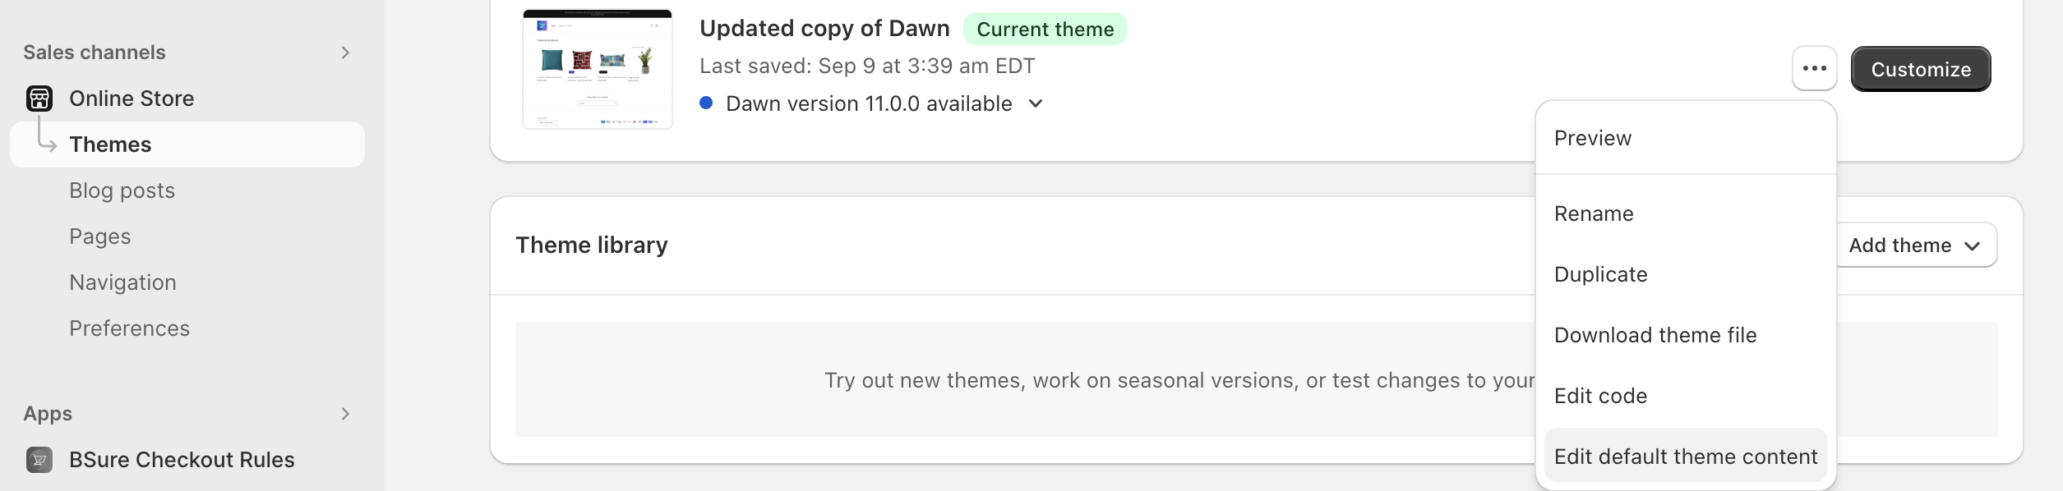Viewport: 2063px width, 491px height.
Task: Choose Edit default theme content
Action: pos(1686,456)
